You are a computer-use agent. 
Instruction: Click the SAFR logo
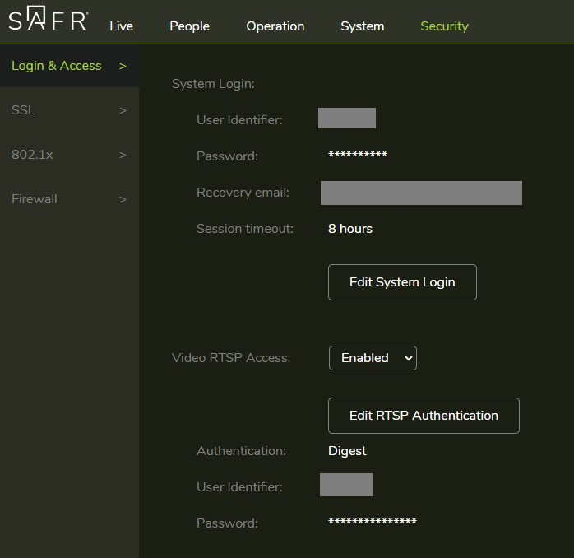(x=48, y=21)
